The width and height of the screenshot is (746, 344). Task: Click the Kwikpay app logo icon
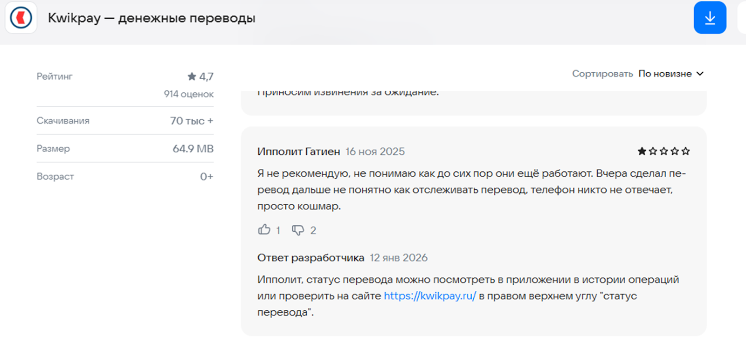[21, 18]
